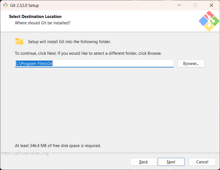Close the Git 2.52.0 Setup window

tap(211, 5)
